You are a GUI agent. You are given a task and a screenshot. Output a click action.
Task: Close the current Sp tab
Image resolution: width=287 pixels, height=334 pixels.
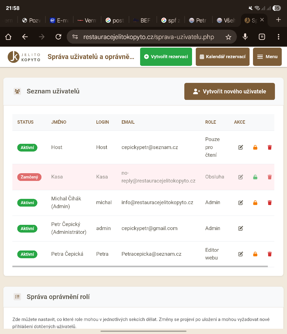point(262,20)
